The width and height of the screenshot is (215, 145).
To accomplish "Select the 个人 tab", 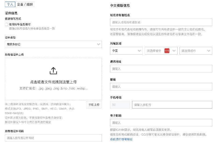I will pyautogui.click(x=10, y=4).
